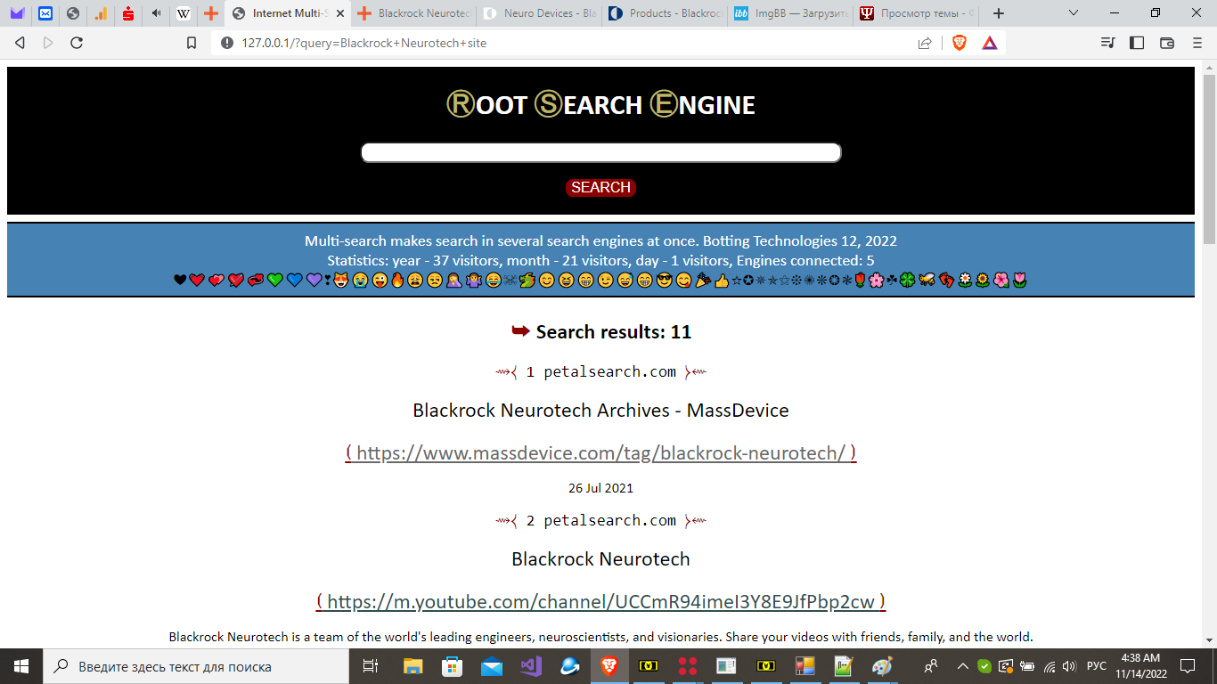
Task: Open the Brave Shields lion icon
Action: pyautogui.click(x=960, y=43)
